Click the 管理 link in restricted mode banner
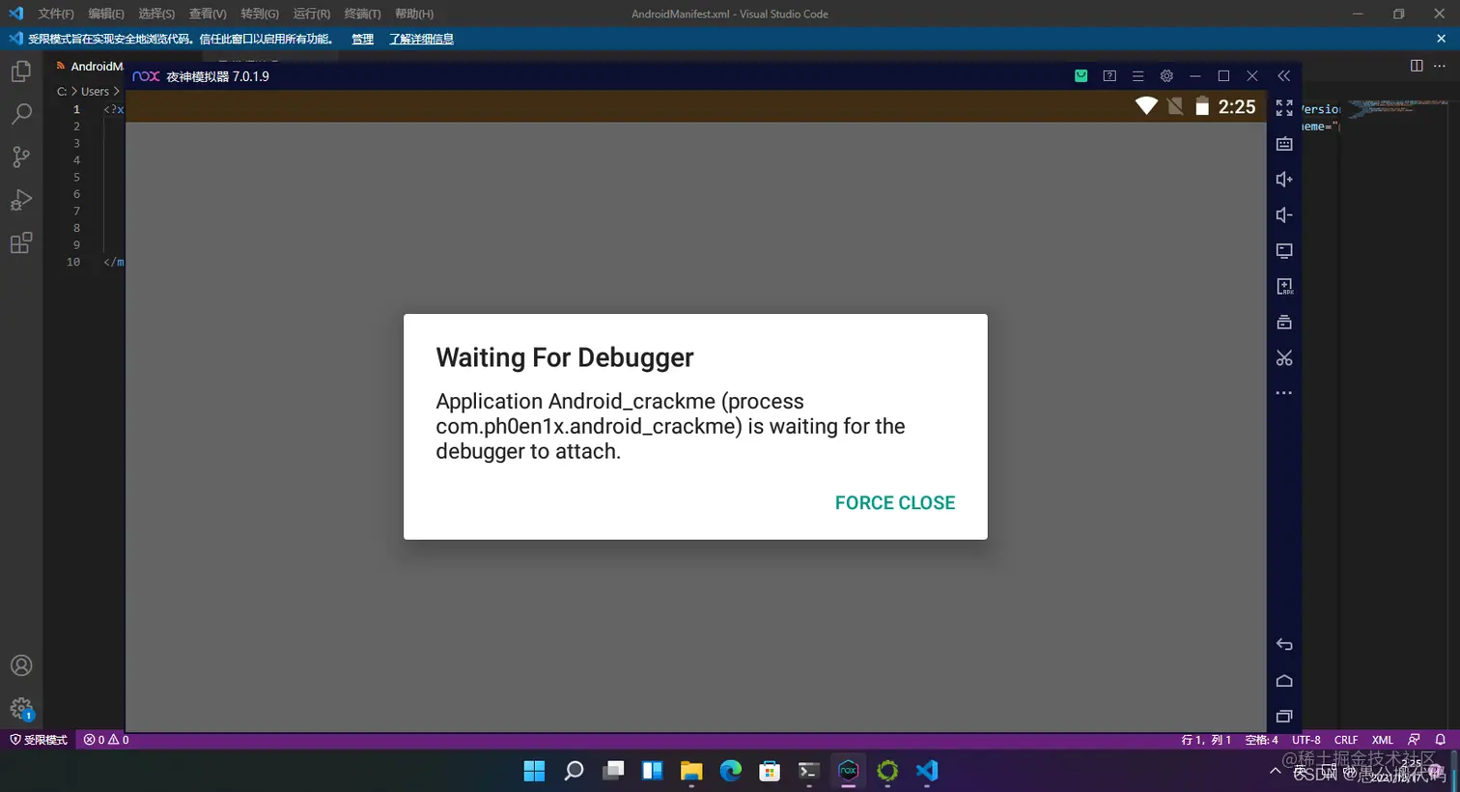The width and height of the screenshot is (1460, 792). 362,39
